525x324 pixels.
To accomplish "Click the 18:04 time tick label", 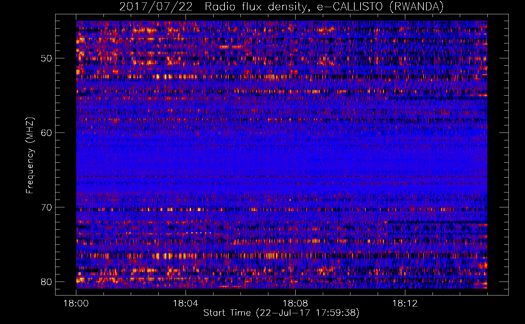I will point(186,304).
